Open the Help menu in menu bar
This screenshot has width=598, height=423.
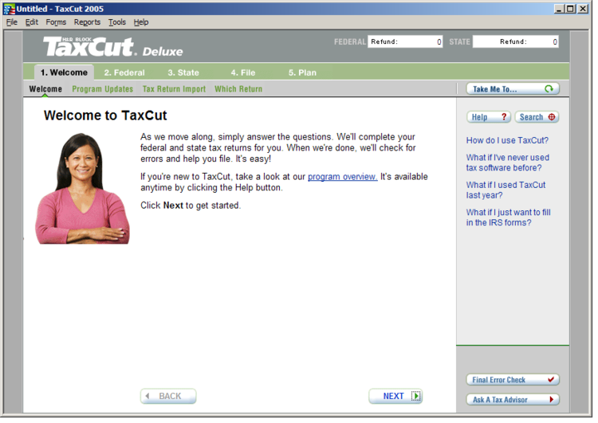pyautogui.click(x=142, y=22)
